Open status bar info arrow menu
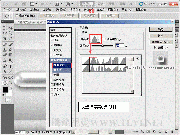Image resolution: width=180 pixels, height=135 pixels. pyautogui.click(x=70, y=132)
